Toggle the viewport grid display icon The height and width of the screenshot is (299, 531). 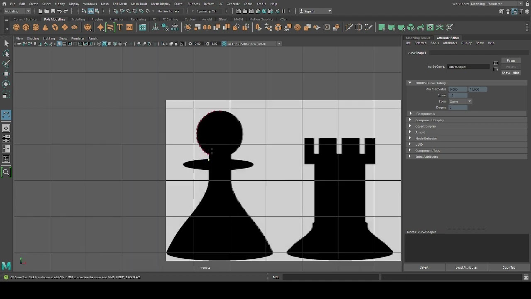click(59, 44)
